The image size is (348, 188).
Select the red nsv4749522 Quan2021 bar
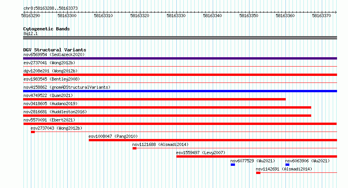pos(154,99)
